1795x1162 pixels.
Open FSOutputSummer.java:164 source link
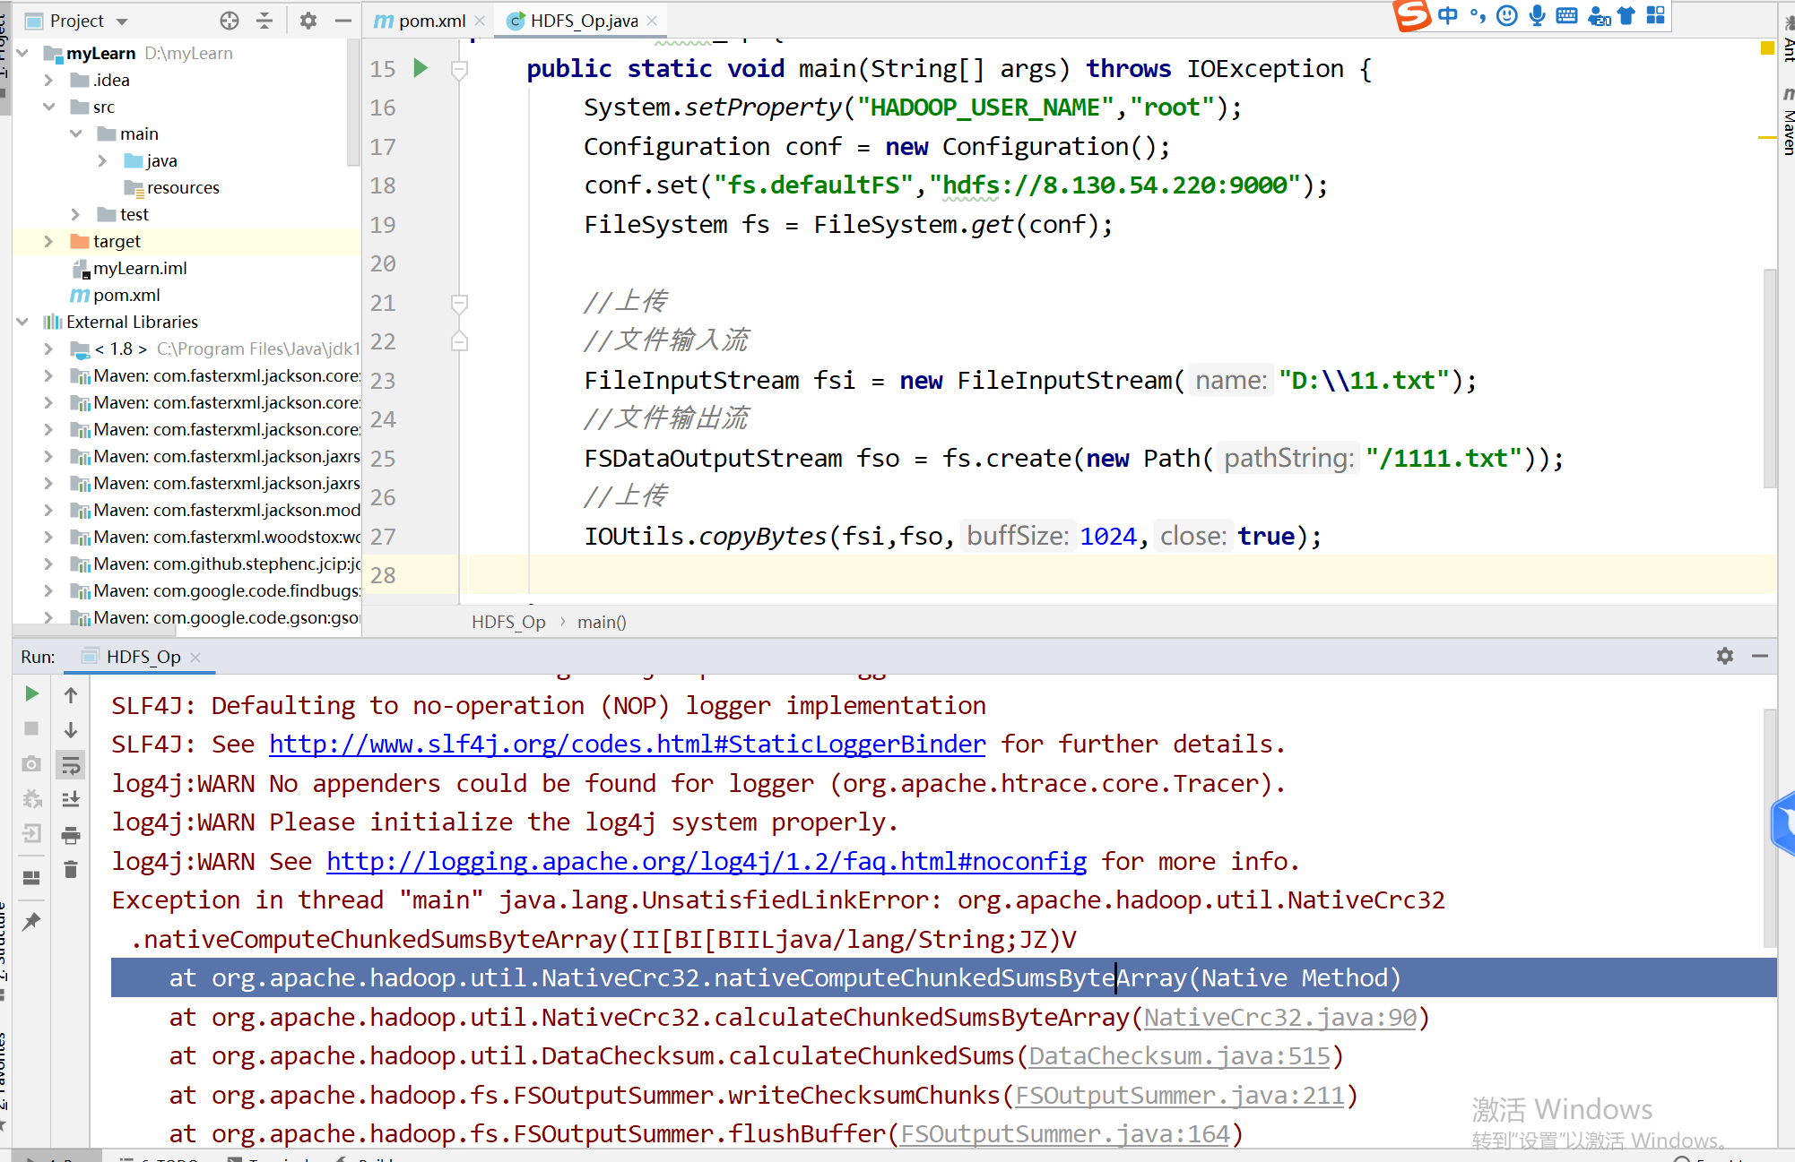[x=1064, y=1133]
